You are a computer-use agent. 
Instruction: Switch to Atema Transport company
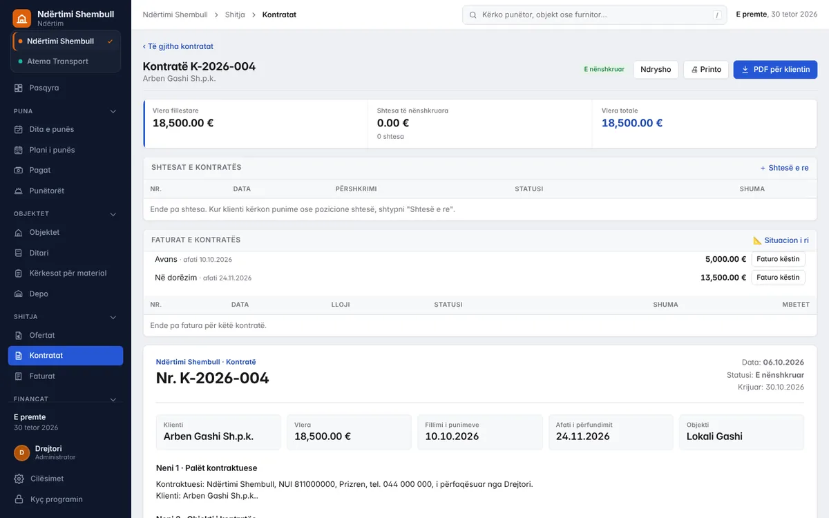(66, 61)
